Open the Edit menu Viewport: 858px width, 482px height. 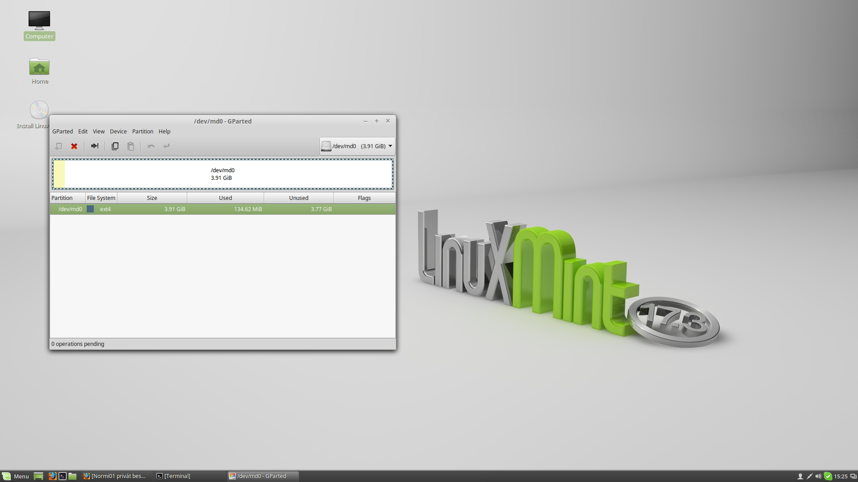tap(83, 132)
